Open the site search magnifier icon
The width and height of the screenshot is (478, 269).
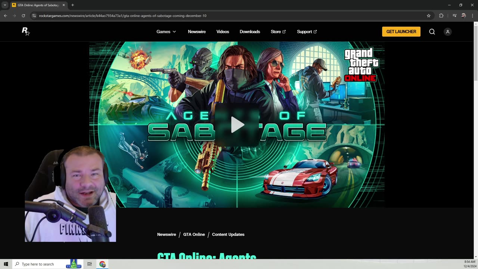[432, 32]
